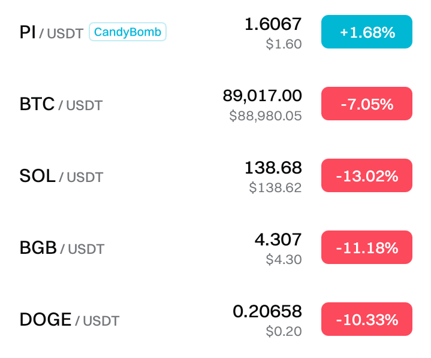
Task: Click the BTC dollar value $88,980.05
Action: (x=265, y=116)
